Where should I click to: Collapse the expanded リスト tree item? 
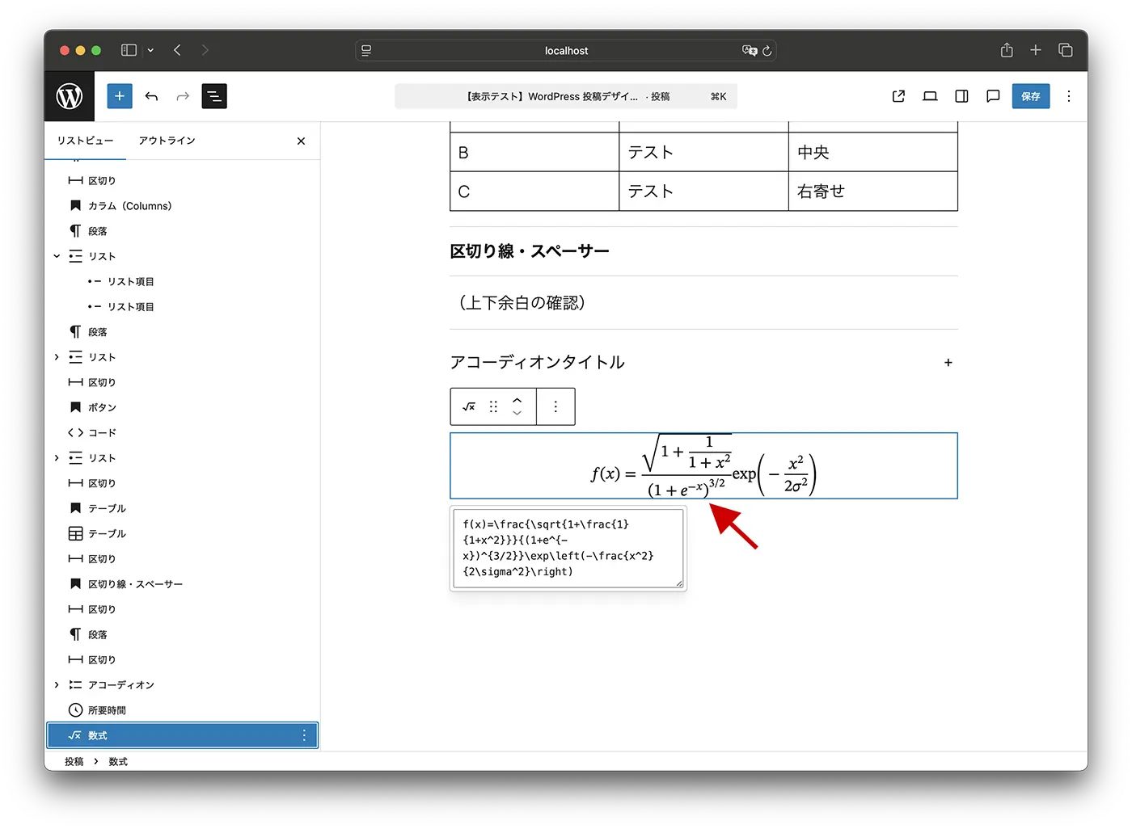[x=57, y=256]
